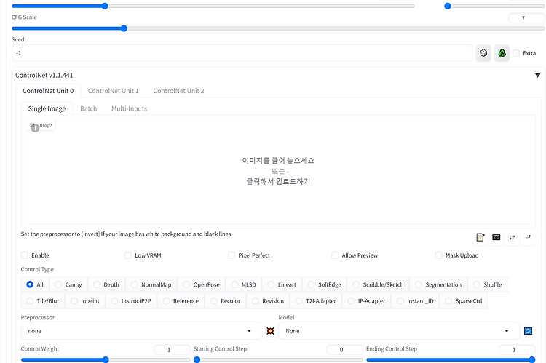Select the T2I-Adapter control type
Image resolution: width=546 pixels, height=363 pixels.
316,300
